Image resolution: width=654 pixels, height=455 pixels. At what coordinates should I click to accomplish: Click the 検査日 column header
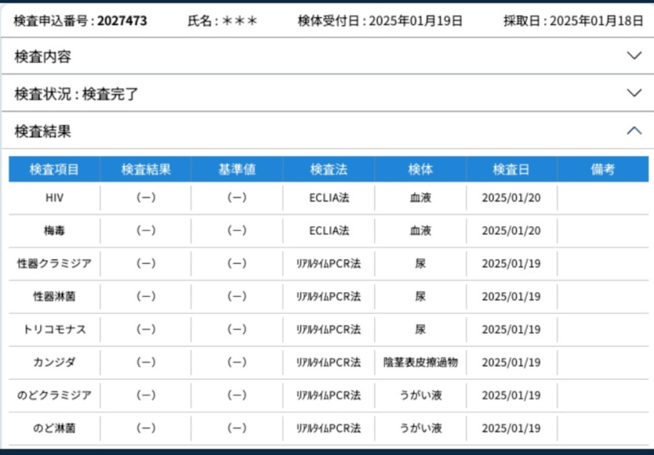coord(511,169)
